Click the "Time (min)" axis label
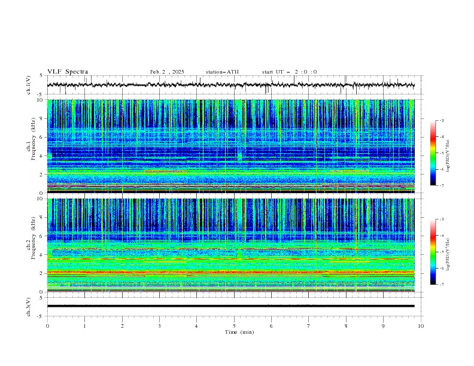Screen dimensions: 474x366 (239, 332)
